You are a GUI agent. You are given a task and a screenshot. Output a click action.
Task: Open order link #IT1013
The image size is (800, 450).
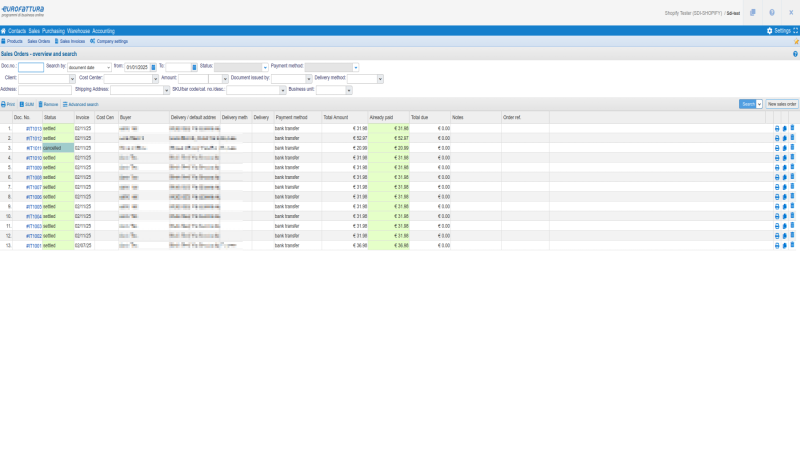[x=34, y=129]
